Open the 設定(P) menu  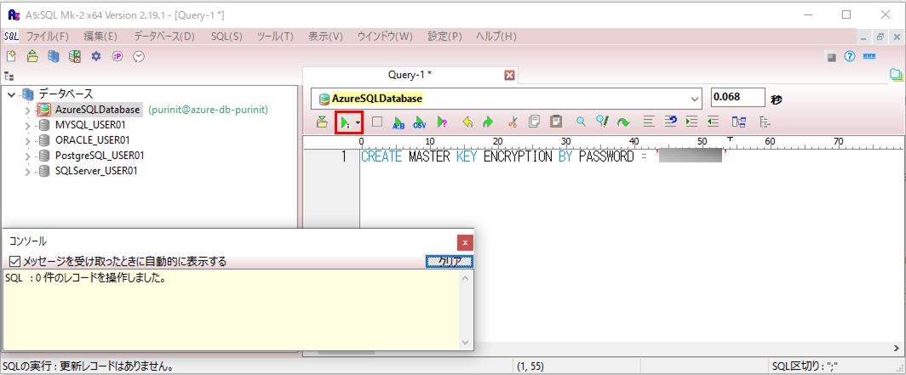444,37
